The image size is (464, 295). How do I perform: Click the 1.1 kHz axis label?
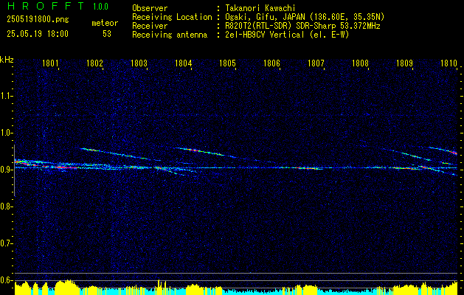click(x=5, y=96)
